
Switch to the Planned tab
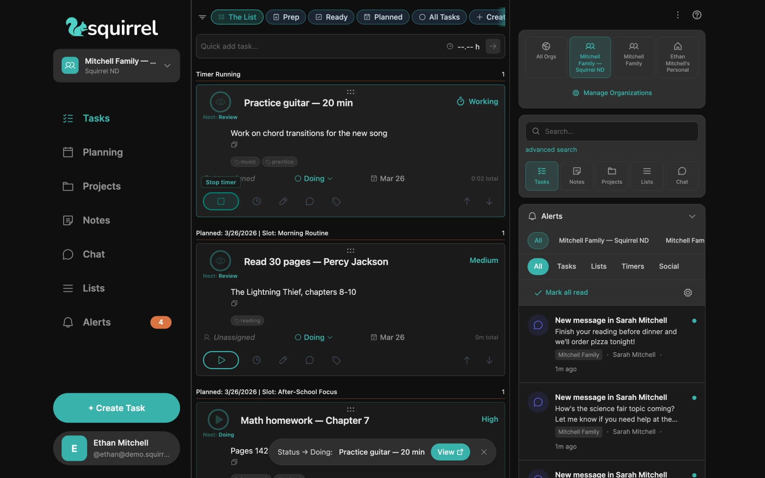383,17
